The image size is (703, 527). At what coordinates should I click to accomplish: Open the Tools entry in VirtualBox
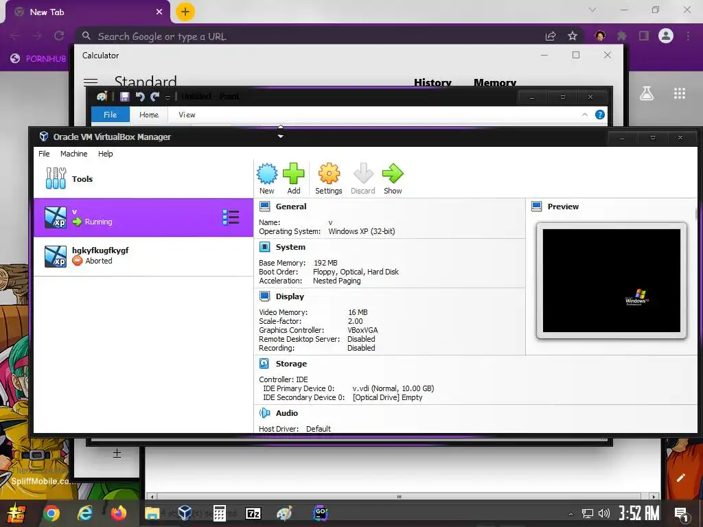(x=143, y=179)
